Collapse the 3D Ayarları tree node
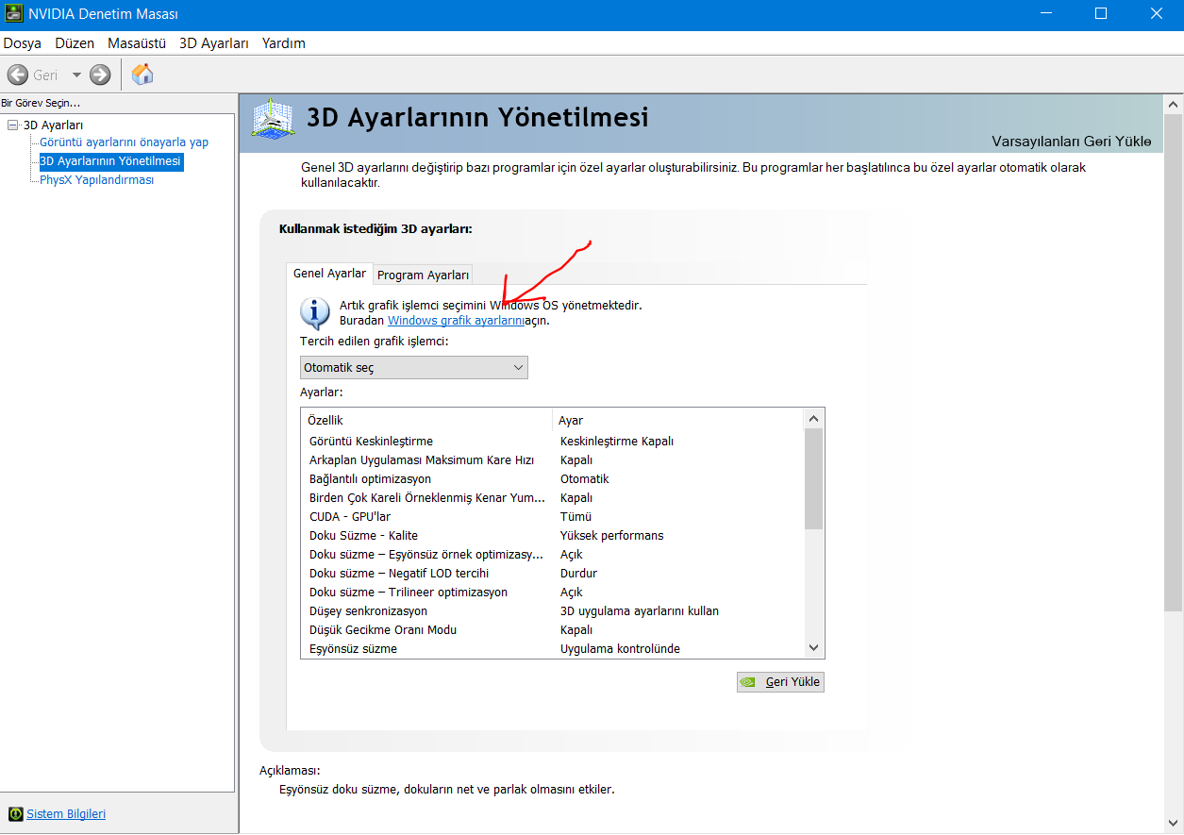The image size is (1184, 835). click(x=12, y=125)
